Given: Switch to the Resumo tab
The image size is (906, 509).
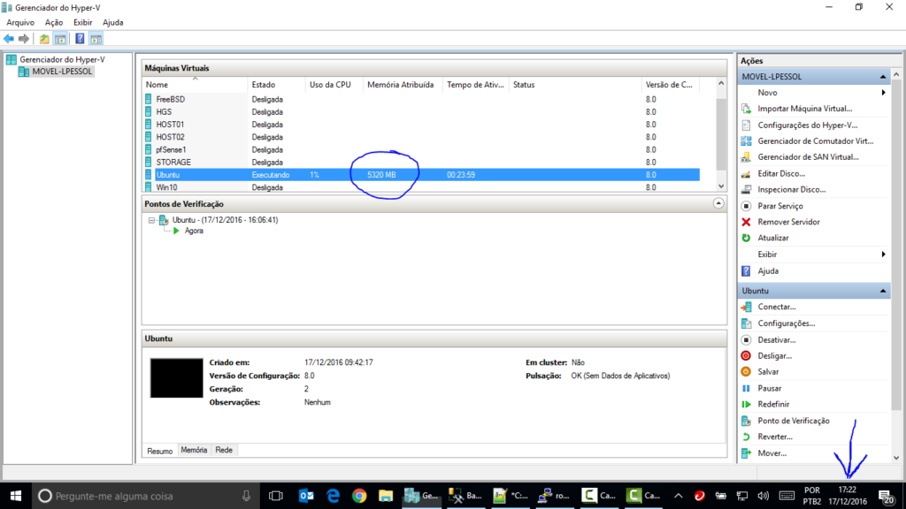Looking at the screenshot, I should pos(159,451).
